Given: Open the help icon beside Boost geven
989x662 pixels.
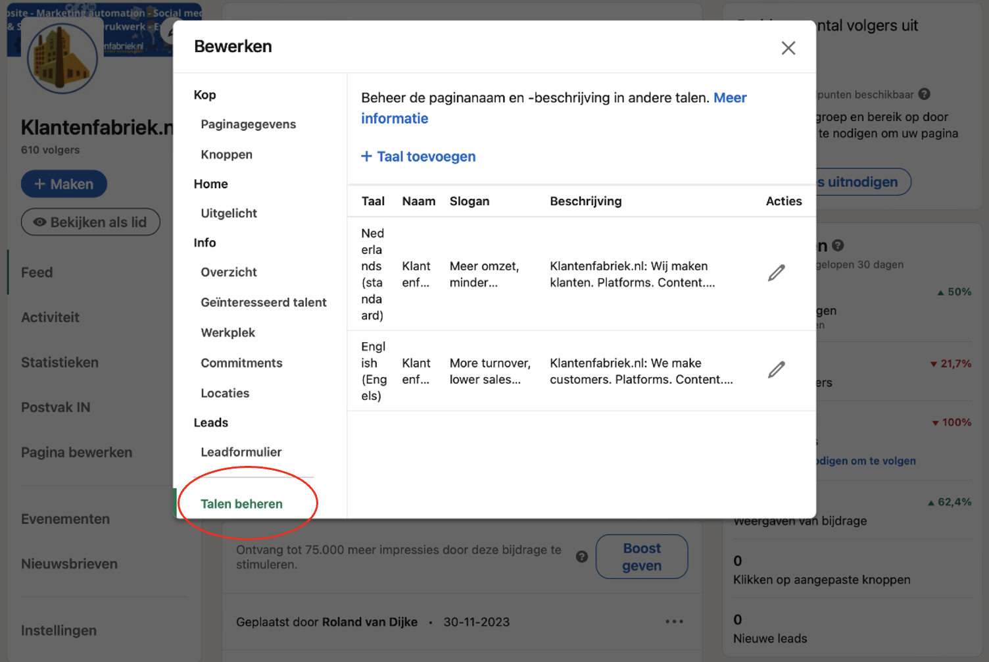Looking at the screenshot, I should [x=581, y=557].
